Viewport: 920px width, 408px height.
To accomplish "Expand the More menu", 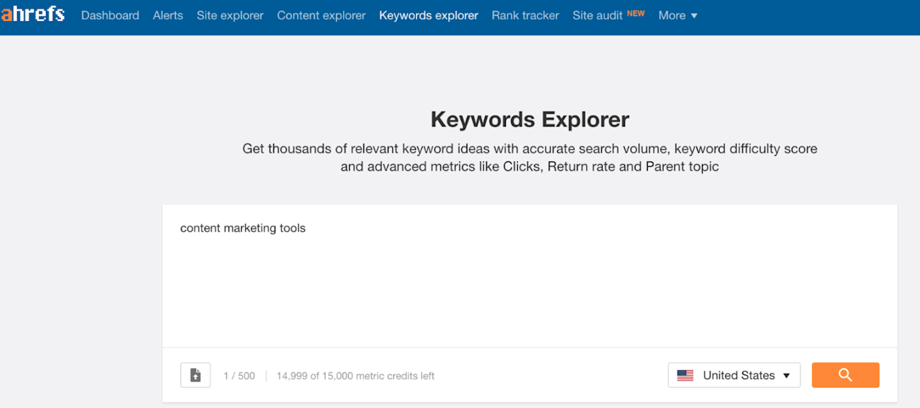I will point(678,15).
